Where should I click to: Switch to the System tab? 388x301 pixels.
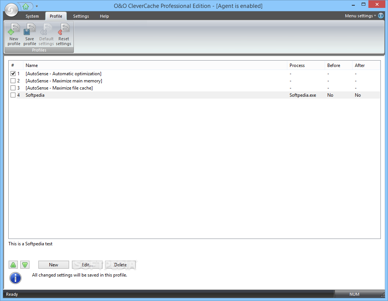pyautogui.click(x=32, y=16)
